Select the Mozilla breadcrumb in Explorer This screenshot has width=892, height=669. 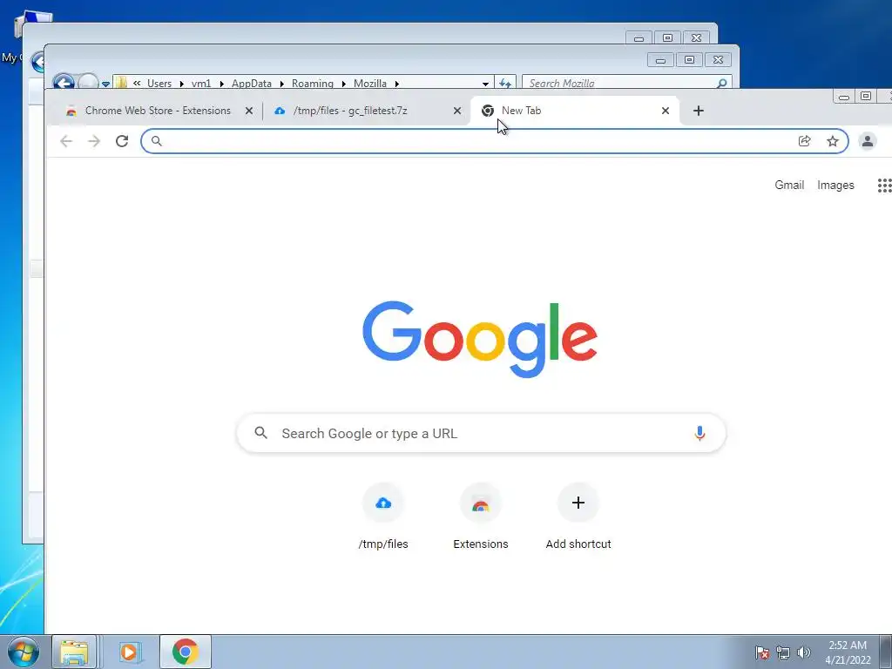(x=369, y=84)
